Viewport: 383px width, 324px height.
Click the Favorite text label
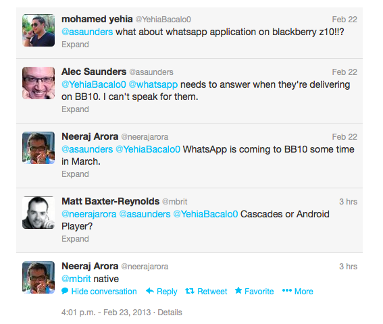pos(259,292)
